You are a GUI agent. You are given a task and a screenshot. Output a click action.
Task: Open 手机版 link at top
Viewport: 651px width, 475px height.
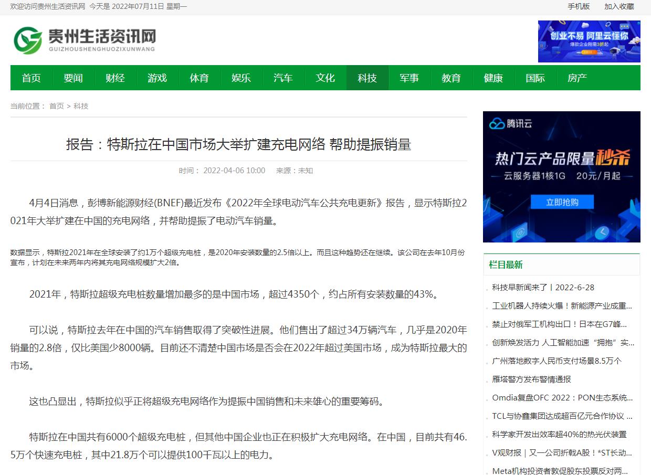[579, 6]
